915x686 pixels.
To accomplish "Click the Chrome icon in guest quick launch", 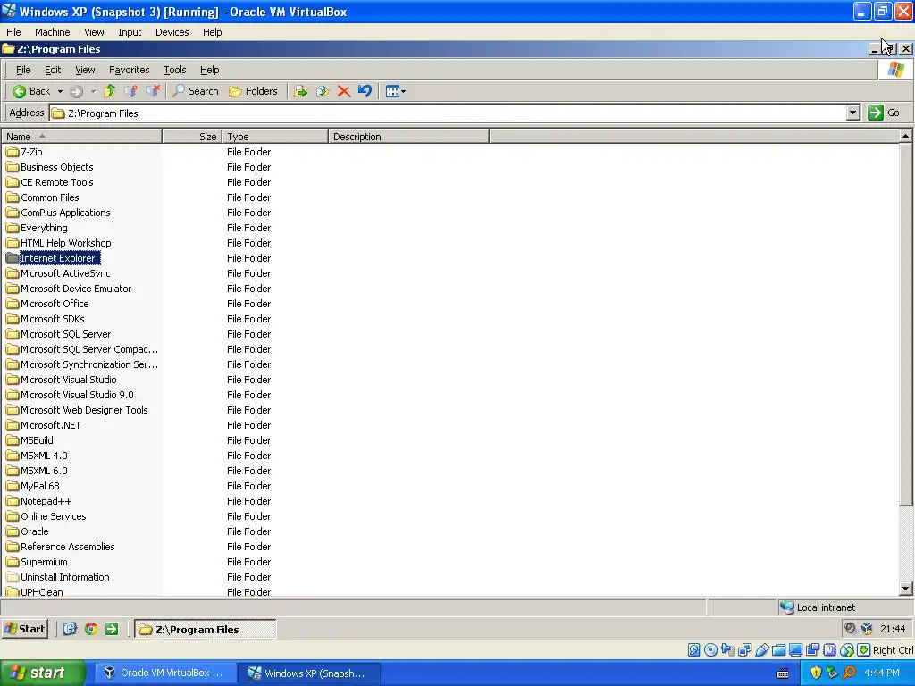I will coord(91,629).
